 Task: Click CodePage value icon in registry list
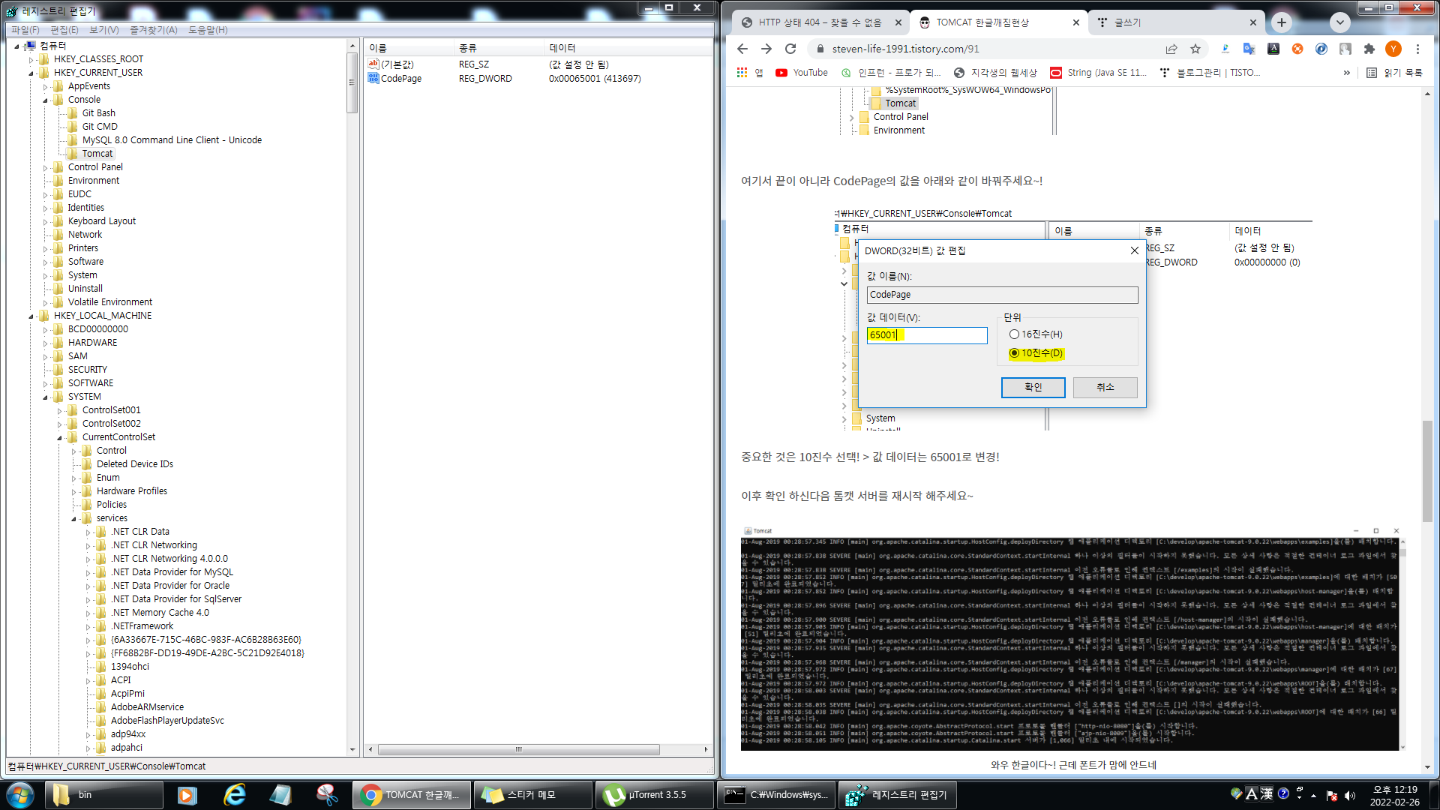[373, 78]
